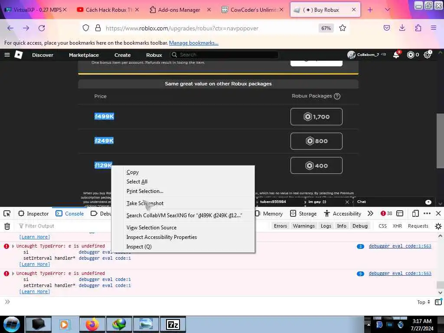Toggle the chat window indicator
Viewport: 444px width, 333px height.
[x=428, y=202]
